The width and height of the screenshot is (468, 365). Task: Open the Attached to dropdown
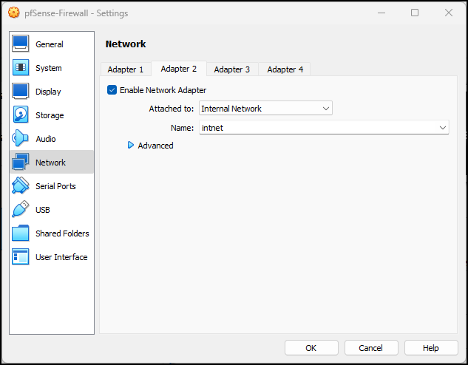click(x=265, y=109)
